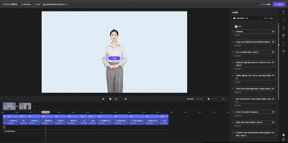Open the Korean voice selector
Image resolution: width=288 pixels, height=143 pixels.
(247, 18)
